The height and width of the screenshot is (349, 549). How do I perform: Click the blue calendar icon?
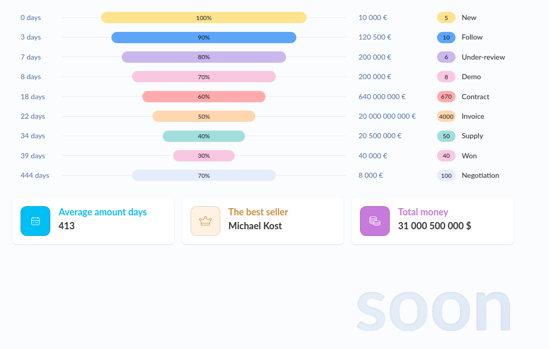(x=35, y=221)
